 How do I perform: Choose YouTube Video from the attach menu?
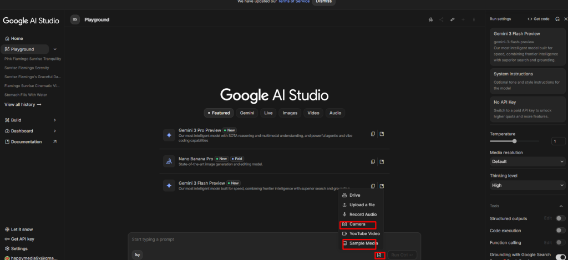coord(364,233)
